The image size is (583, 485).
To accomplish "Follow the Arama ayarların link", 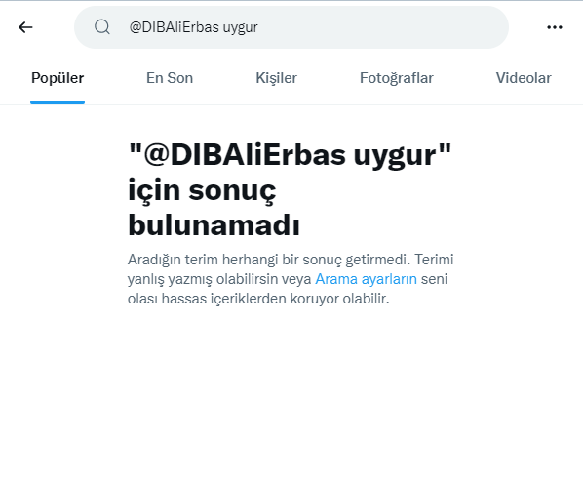I will [x=366, y=279].
